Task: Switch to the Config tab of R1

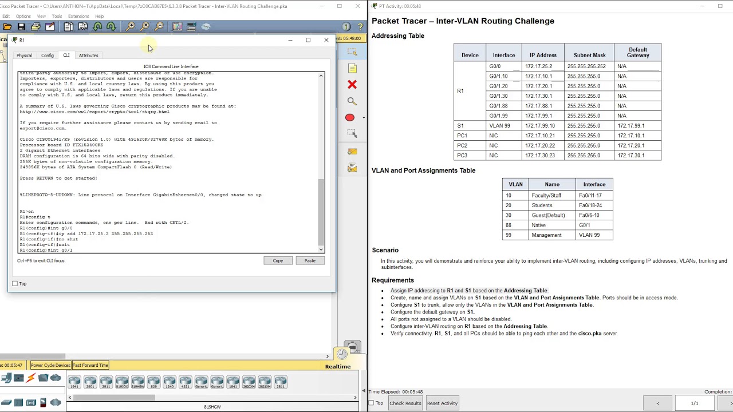Action: (48, 56)
